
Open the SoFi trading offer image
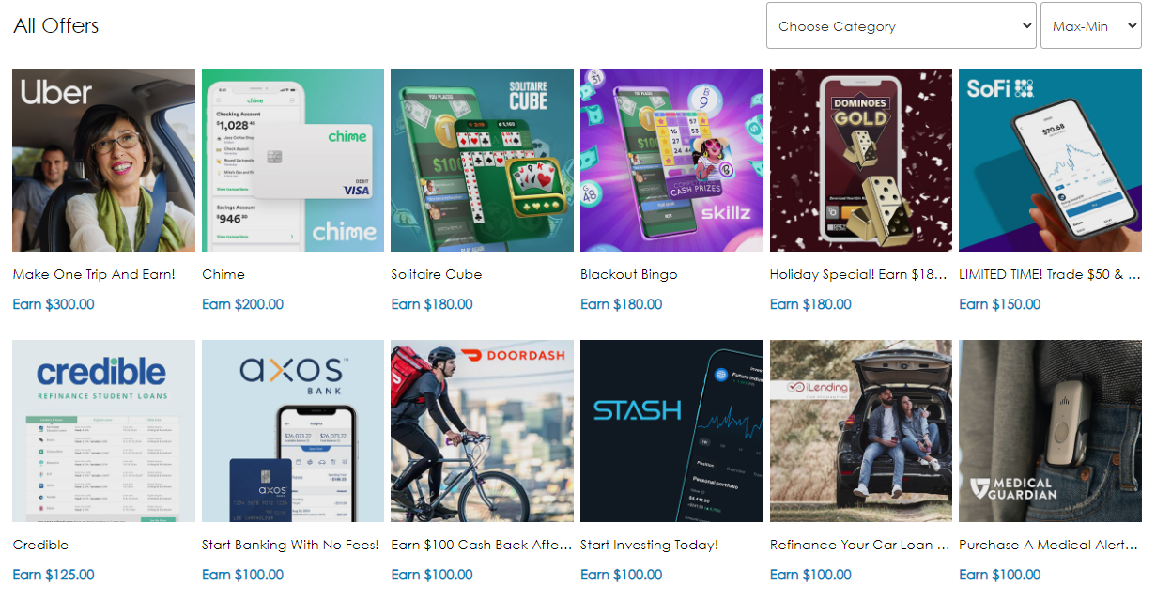(x=1050, y=161)
